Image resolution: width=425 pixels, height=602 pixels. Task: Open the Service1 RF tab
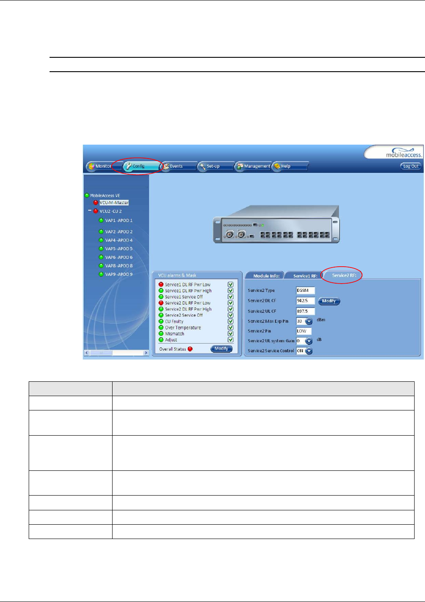[304, 276]
